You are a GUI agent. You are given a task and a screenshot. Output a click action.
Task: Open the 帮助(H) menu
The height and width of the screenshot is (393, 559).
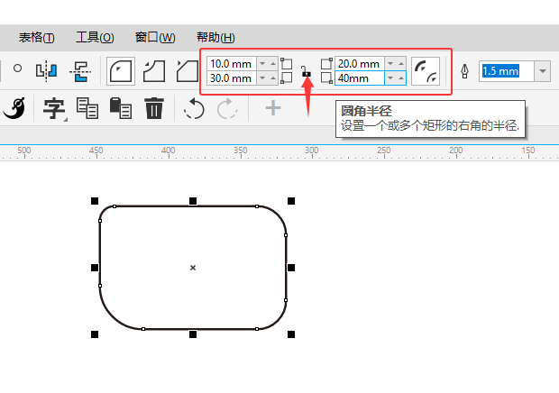[215, 38]
